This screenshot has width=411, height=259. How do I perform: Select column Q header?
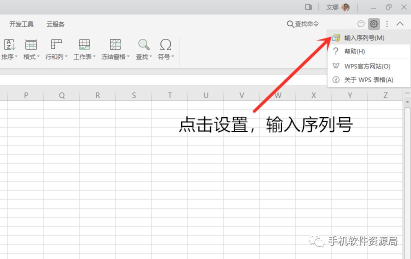(61, 95)
